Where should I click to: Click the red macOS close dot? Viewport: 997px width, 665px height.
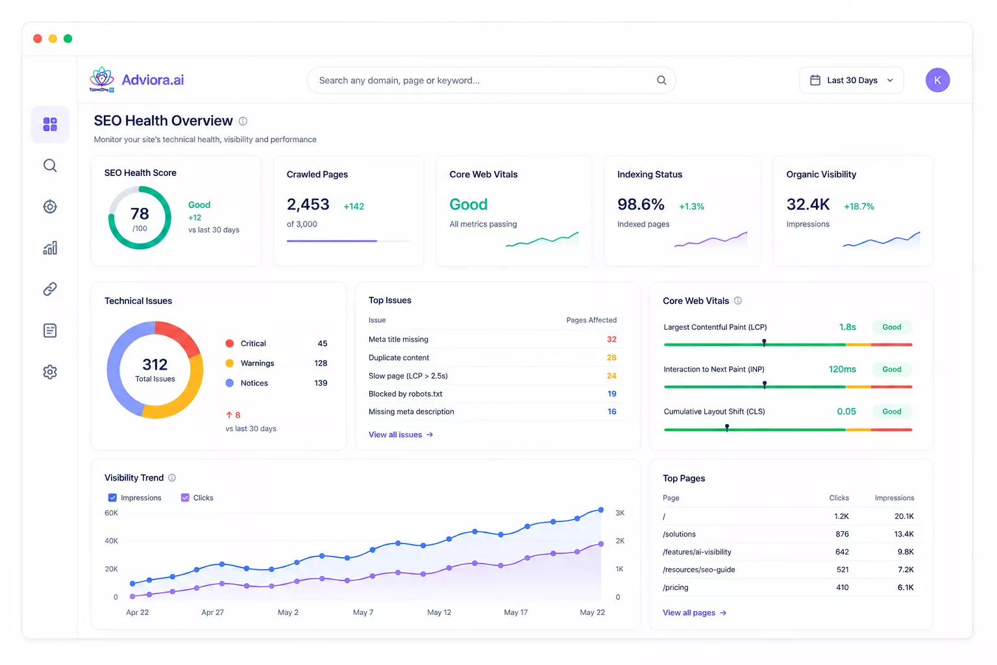click(x=38, y=38)
